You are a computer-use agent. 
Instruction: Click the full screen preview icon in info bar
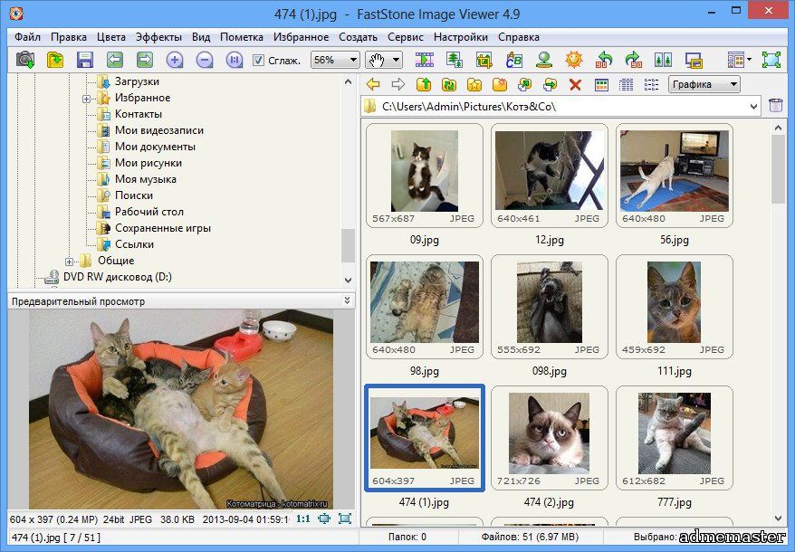(x=345, y=519)
